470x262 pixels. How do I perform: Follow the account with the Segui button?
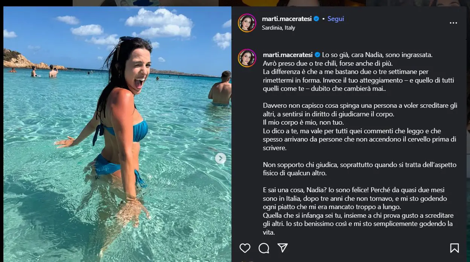[x=336, y=19]
